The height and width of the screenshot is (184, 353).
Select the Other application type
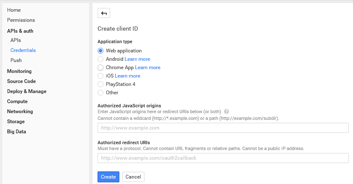(x=100, y=93)
